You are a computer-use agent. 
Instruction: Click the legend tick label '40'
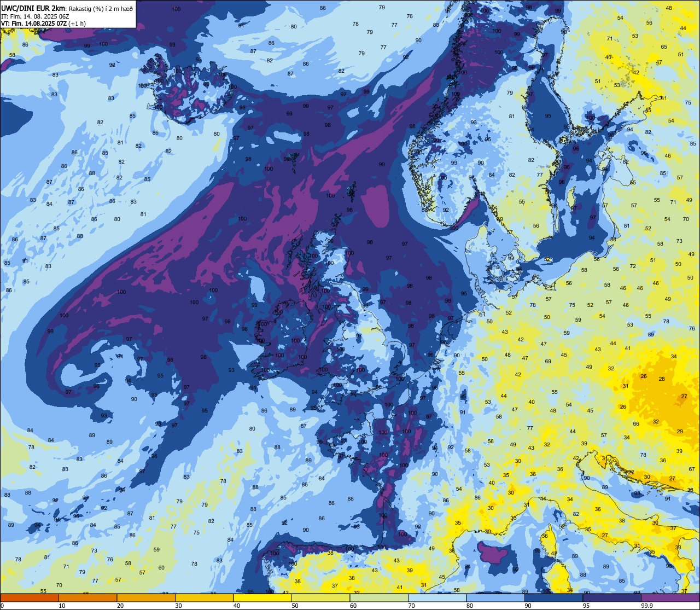(237, 606)
